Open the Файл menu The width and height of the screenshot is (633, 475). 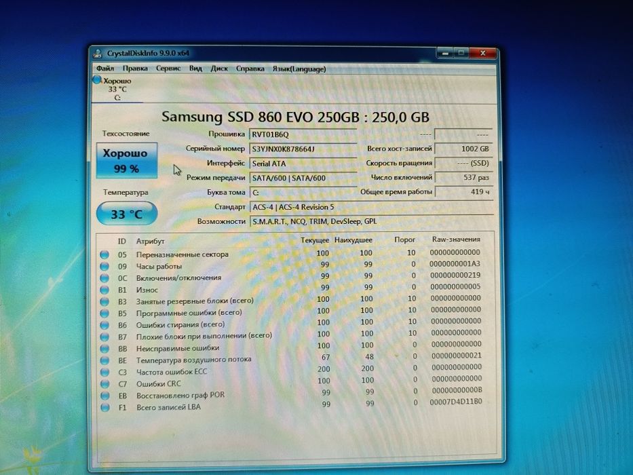tap(105, 69)
